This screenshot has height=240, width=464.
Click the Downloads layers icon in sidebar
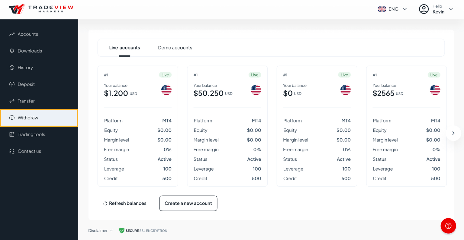(12, 51)
